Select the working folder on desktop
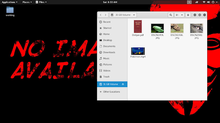The width and height of the screenshot is (220, 123). point(10,11)
